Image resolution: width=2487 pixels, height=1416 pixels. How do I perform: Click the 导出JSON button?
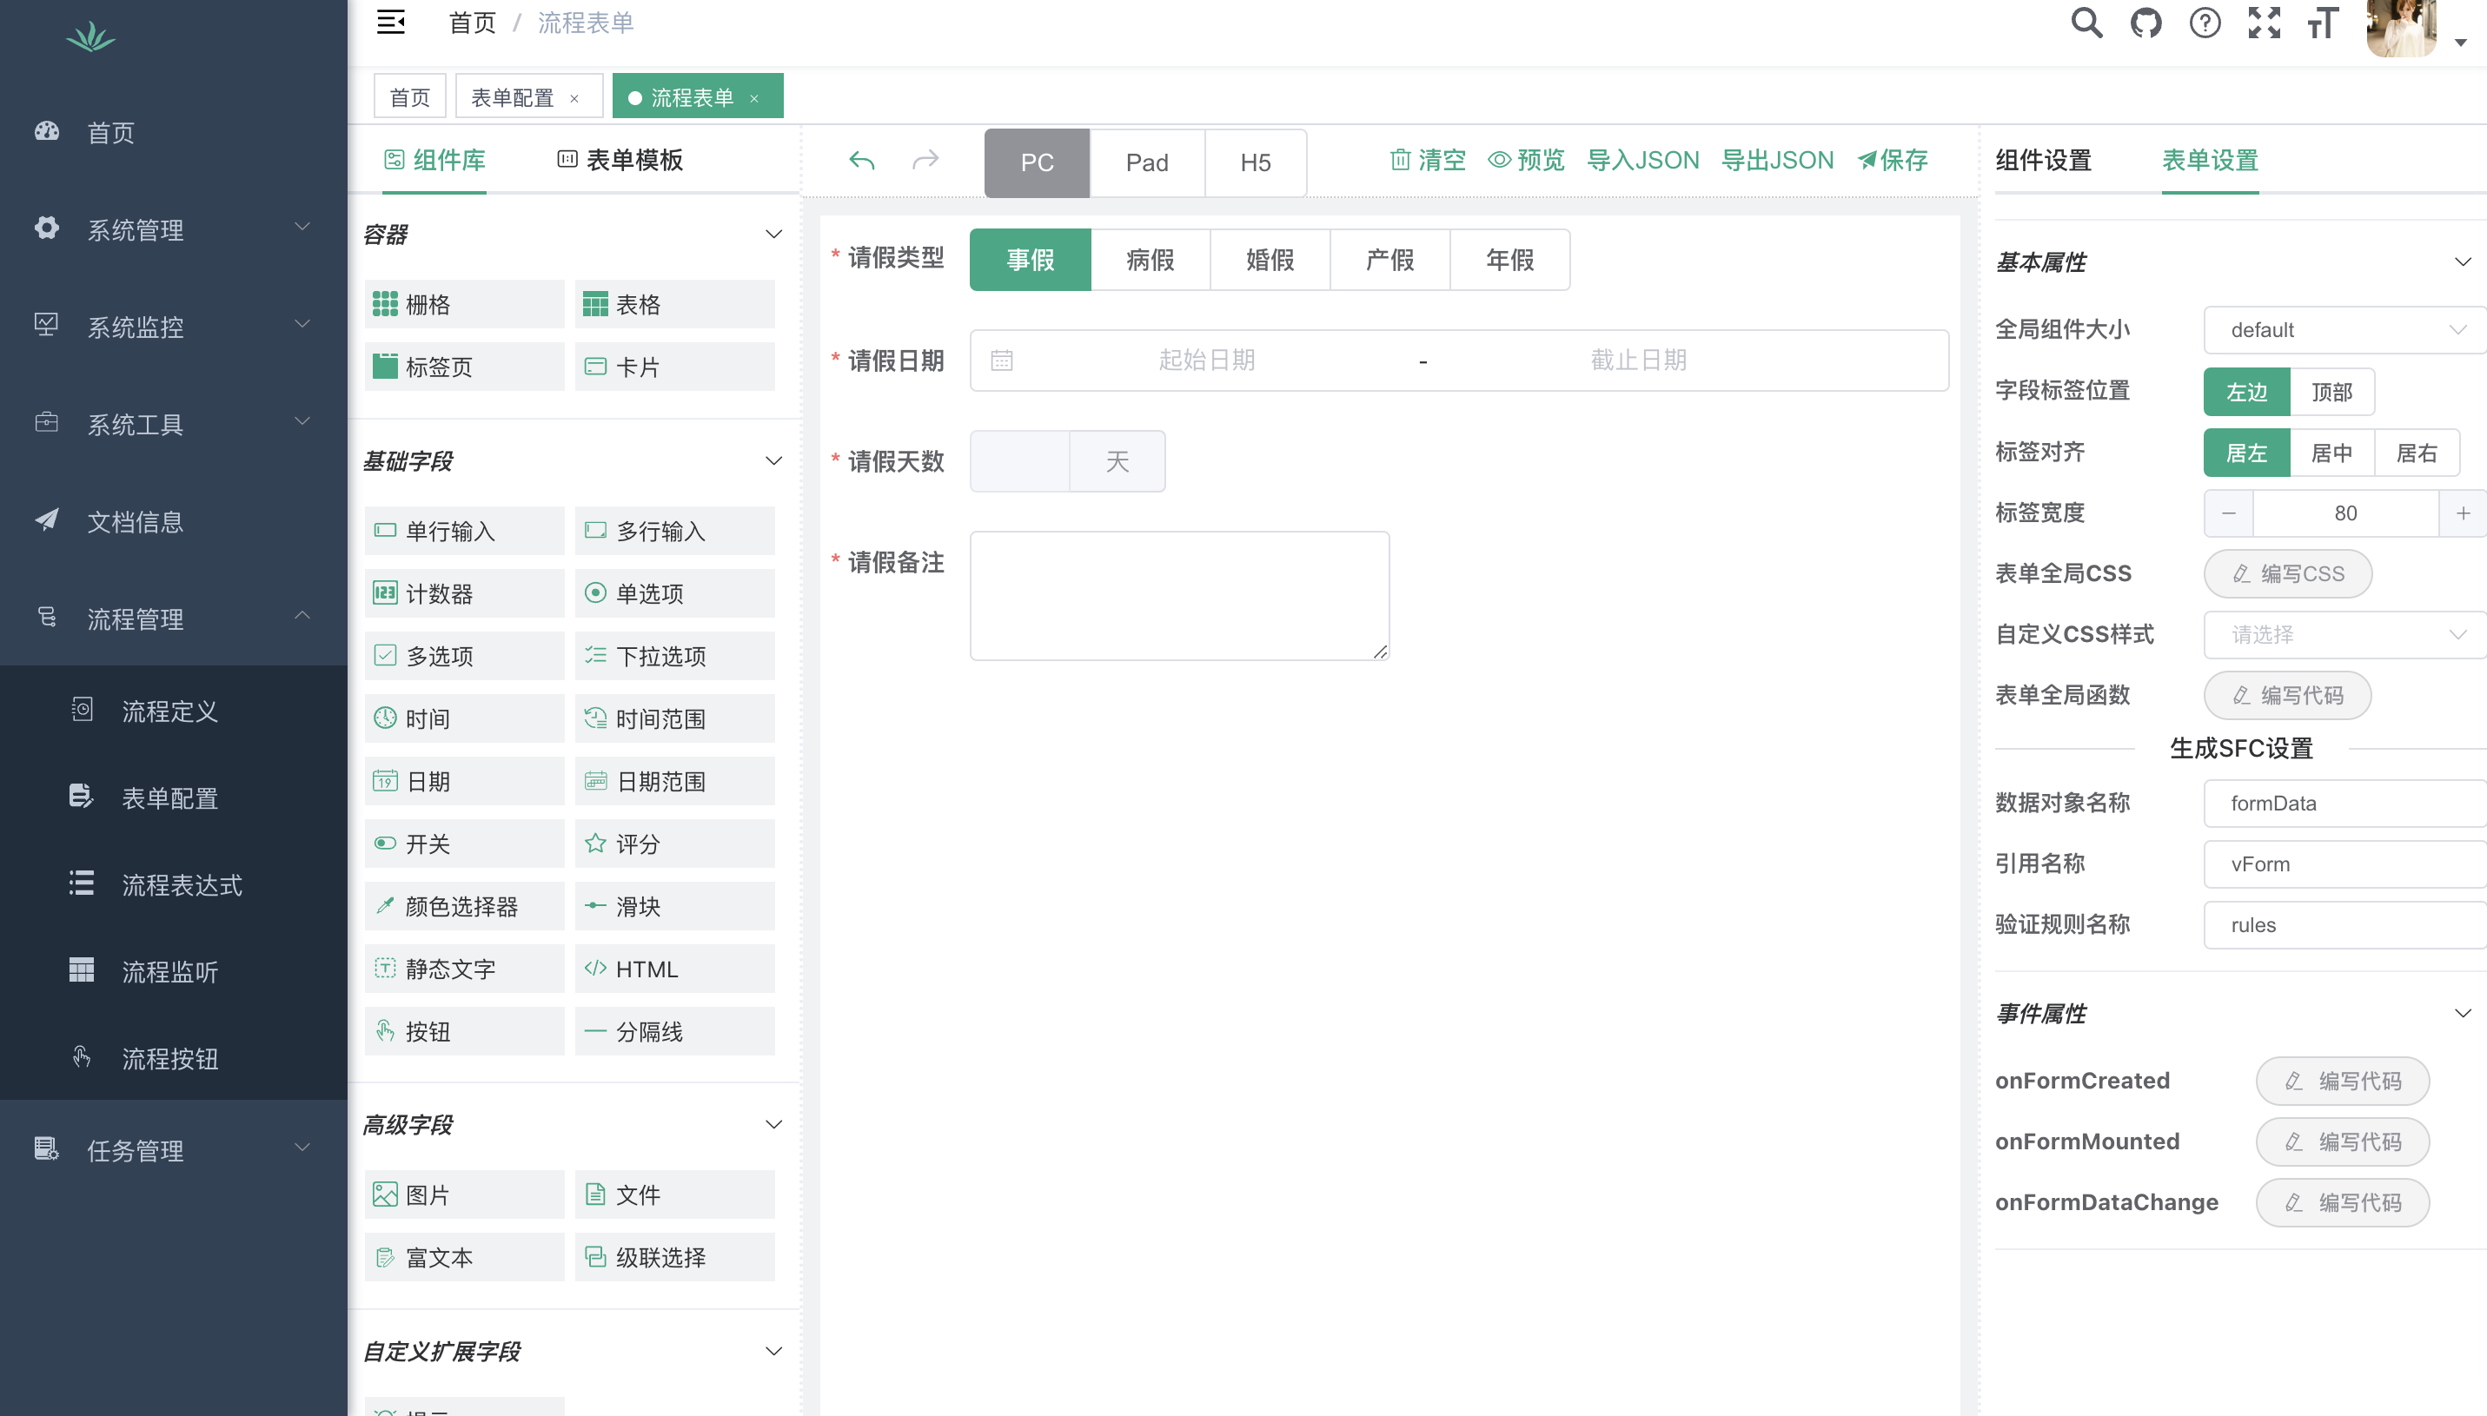[1777, 161]
